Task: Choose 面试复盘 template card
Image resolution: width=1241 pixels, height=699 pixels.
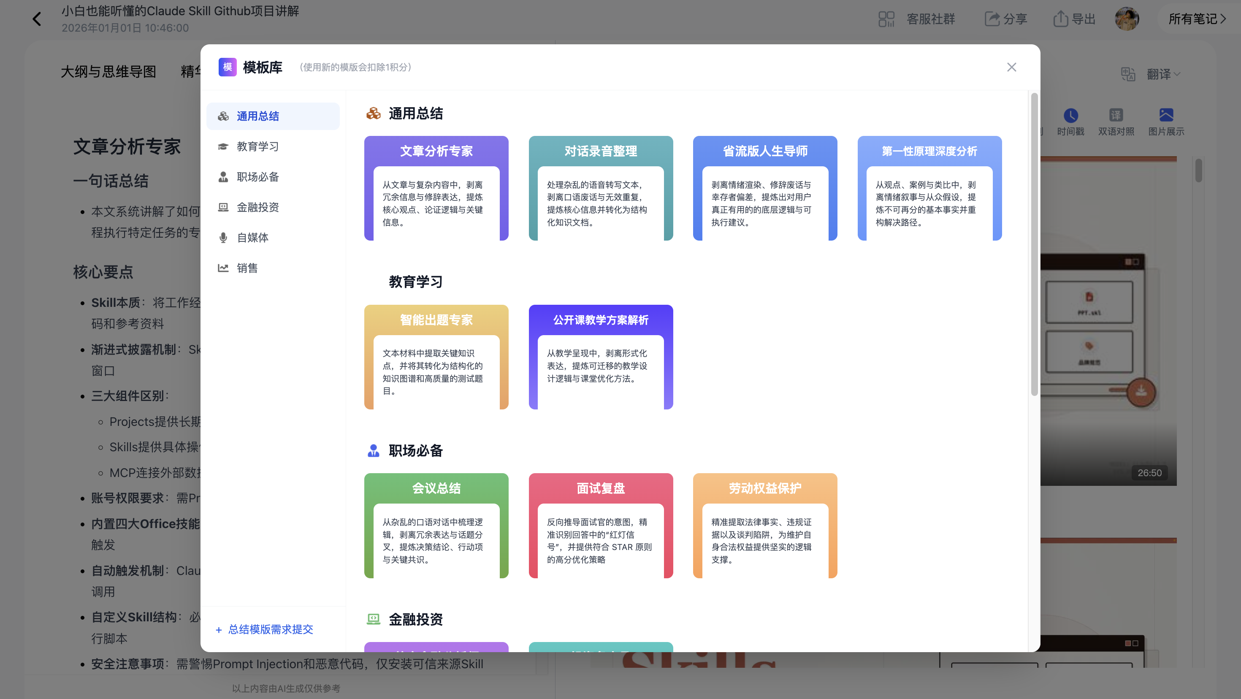Action: tap(601, 526)
